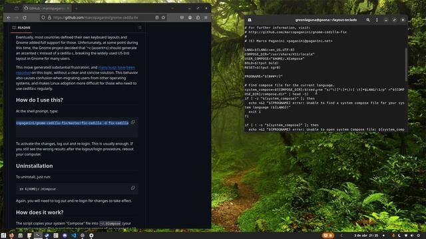The width and height of the screenshot is (426, 239).
Task: Focus the github.com address bar
Action: click(x=103, y=18)
